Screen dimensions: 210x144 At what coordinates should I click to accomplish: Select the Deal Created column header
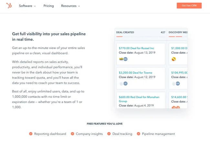click(x=125, y=32)
